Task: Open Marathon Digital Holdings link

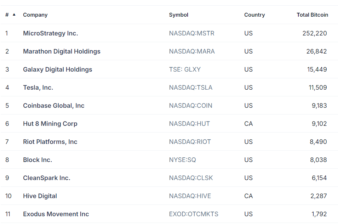Action: pos(62,51)
